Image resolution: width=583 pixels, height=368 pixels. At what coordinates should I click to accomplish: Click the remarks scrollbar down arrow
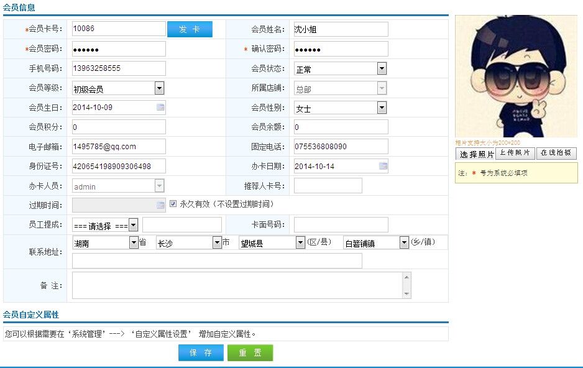click(406, 294)
